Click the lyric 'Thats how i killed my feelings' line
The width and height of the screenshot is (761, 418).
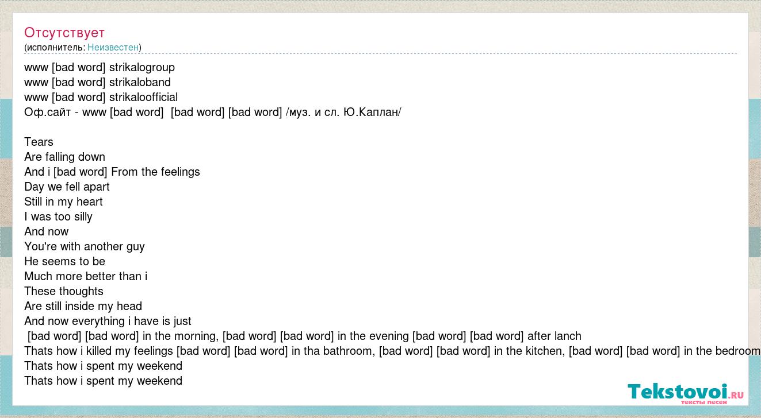[x=392, y=351]
